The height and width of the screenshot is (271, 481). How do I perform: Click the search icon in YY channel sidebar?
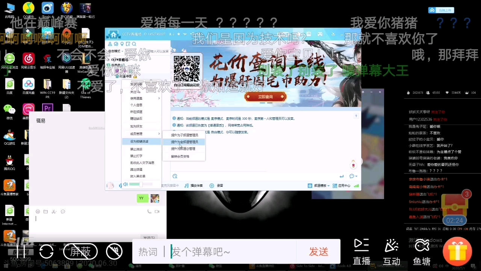coord(134,44)
